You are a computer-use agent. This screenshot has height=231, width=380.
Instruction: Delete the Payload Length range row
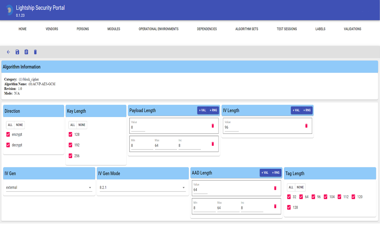213,144
